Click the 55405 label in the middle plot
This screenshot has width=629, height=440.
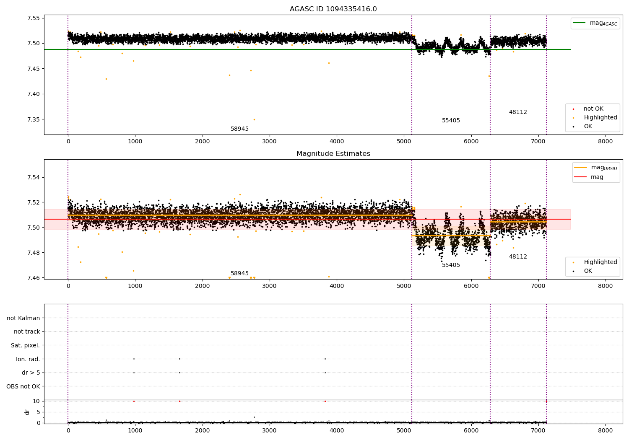451,265
